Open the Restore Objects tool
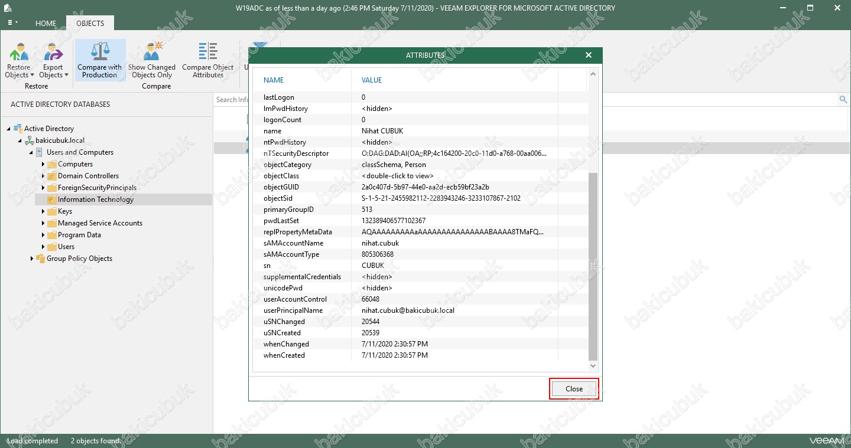This screenshot has width=851, height=448. (x=19, y=60)
